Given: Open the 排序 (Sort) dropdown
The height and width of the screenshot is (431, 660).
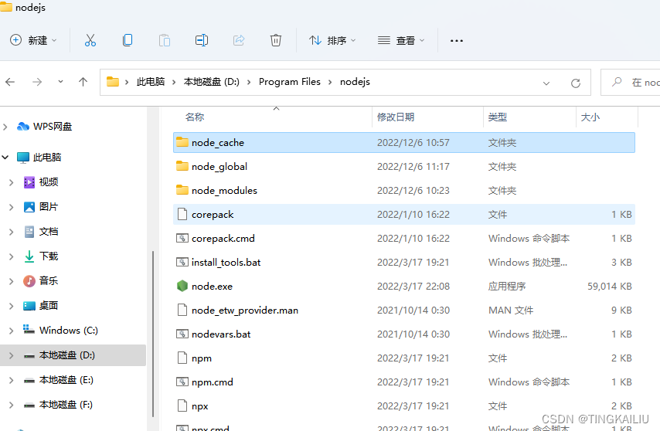Looking at the screenshot, I should [x=332, y=40].
